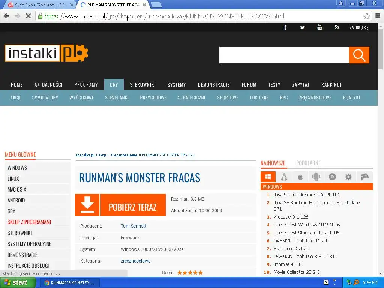Open the AKTUALNOŚCI menu item
This screenshot has height=288, width=384.
click(48, 84)
